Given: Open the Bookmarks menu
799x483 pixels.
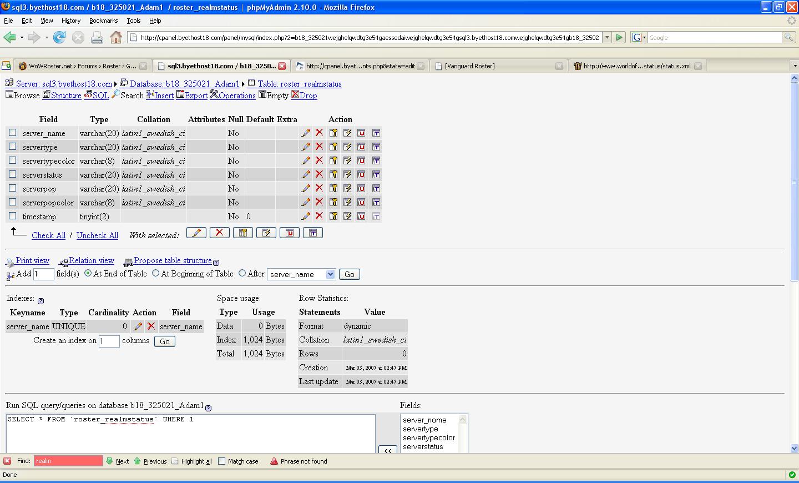Looking at the screenshot, I should click(x=103, y=21).
